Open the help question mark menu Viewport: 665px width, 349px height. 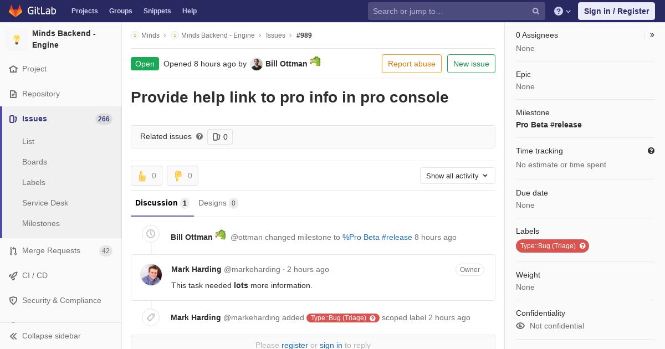562,11
